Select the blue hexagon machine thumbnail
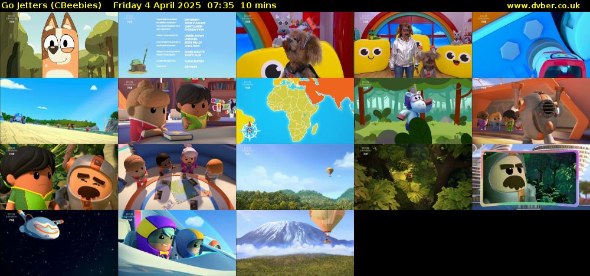Screen dimensions: 590x276 coord(531,45)
